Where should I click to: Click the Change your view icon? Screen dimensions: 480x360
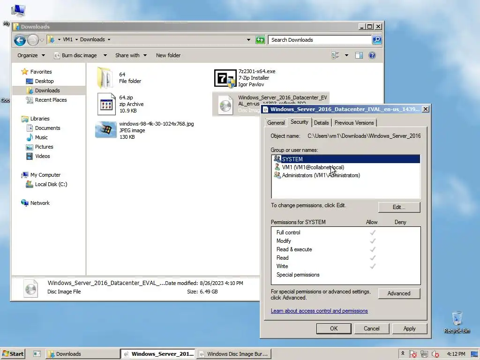(335, 55)
